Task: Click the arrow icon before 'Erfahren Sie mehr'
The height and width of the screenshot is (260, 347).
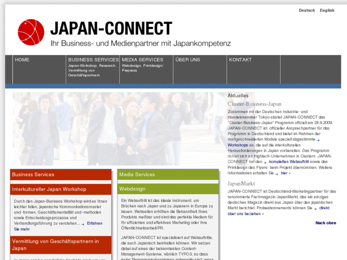Action: (83, 224)
